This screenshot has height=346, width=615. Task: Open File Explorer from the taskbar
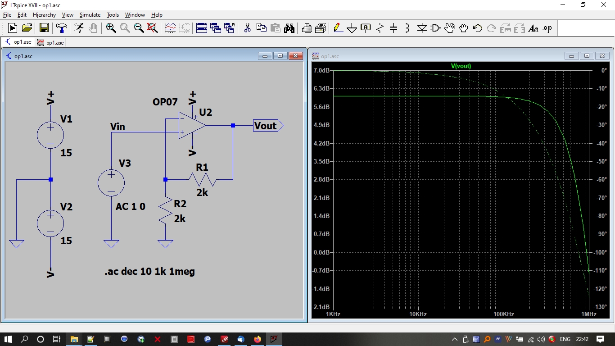tap(74, 339)
